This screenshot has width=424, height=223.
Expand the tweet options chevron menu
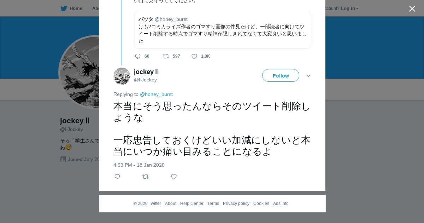click(x=308, y=76)
